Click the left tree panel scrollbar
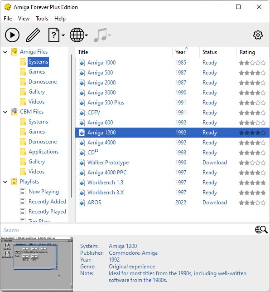Viewport: 270px width, 292px height. 72,126
